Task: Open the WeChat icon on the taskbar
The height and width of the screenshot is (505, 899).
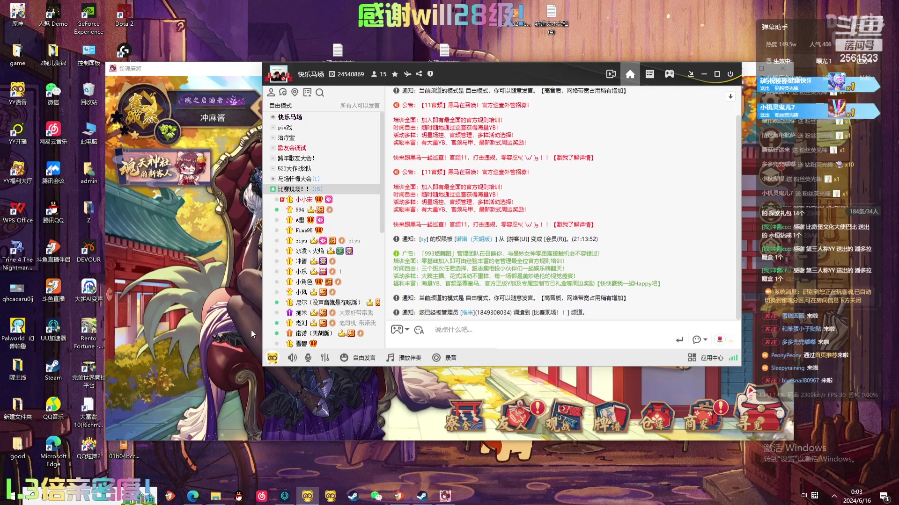Action: tap(376, 496)
